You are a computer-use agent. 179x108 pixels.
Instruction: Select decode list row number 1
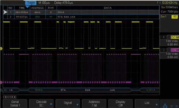pyautogui.click(x=81, y=12)
